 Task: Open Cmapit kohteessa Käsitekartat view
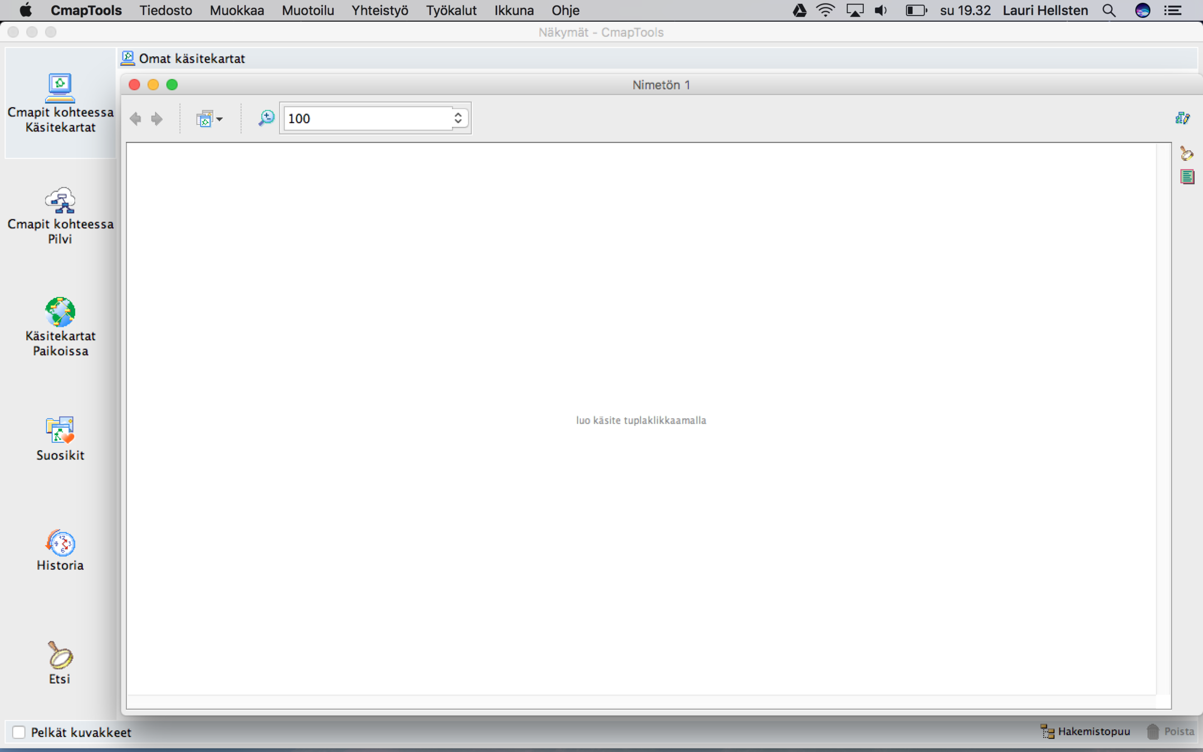(60, 102)
